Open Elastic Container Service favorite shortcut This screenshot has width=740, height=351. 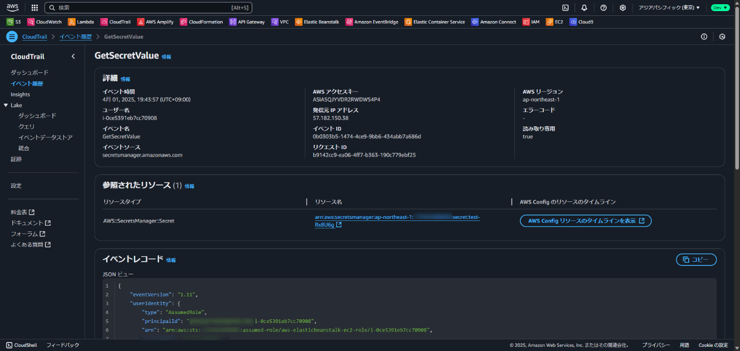tap(435, 22)
